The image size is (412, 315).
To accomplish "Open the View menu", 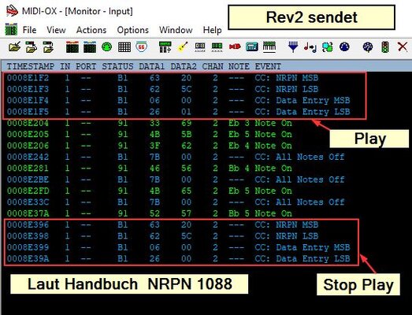I will 56,30.
